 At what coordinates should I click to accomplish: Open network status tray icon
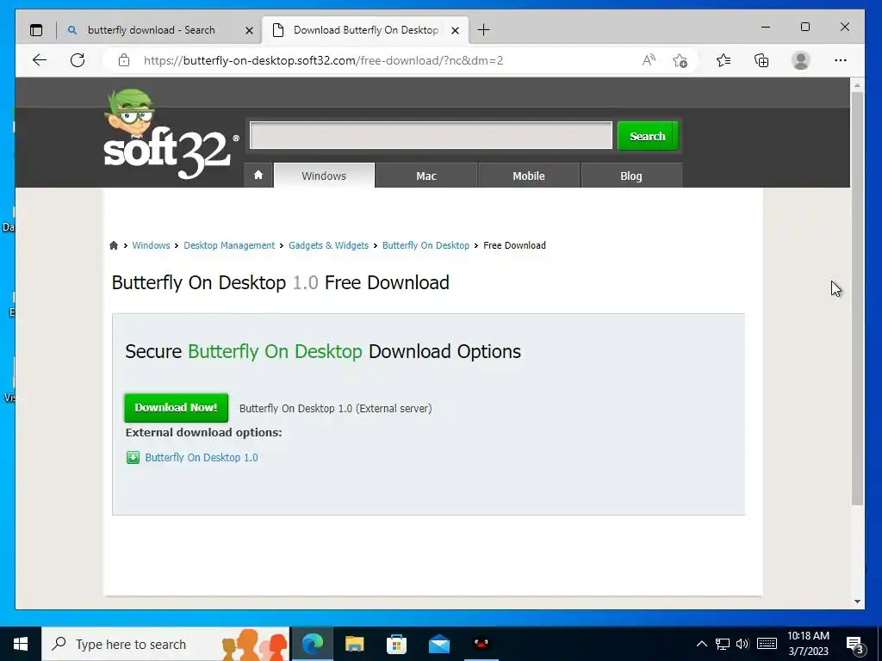click(723, 644)
